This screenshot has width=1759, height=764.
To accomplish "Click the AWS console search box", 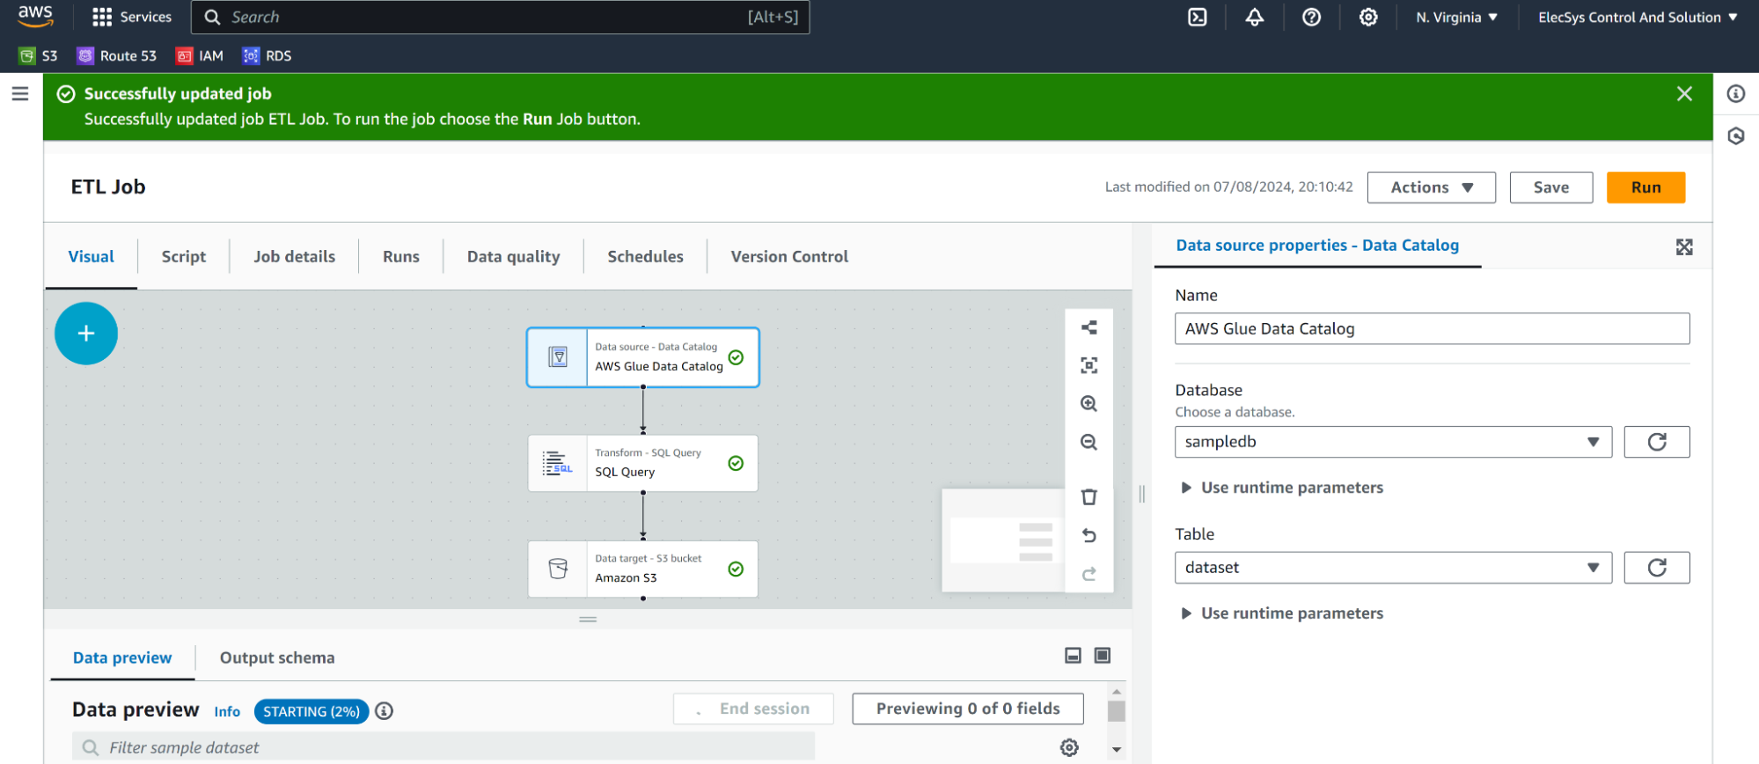I will click(x=501, y=17).
